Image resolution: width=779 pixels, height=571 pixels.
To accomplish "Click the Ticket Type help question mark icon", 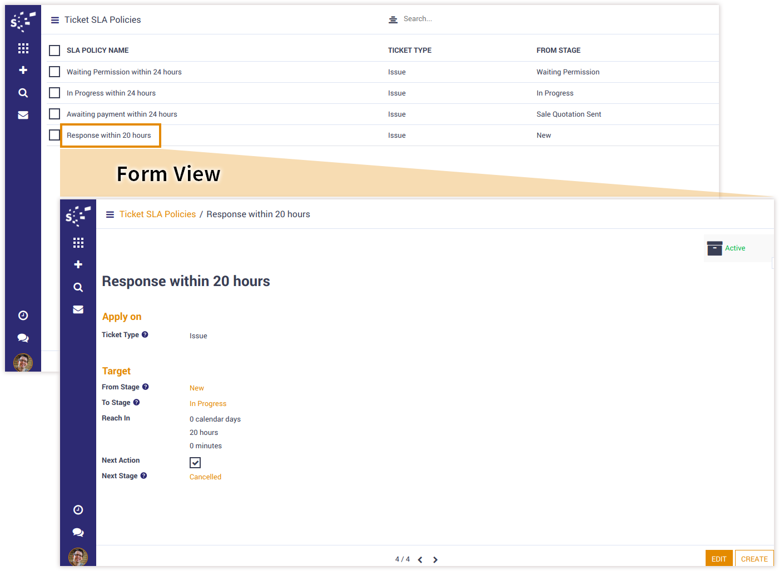I will click(x=145, y=334).
